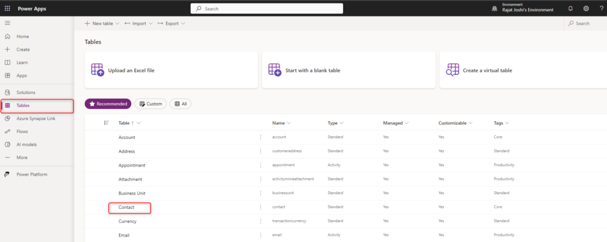Open more options for Account row
Viewport: 607px width, 242px height.
tap(261, 137)
